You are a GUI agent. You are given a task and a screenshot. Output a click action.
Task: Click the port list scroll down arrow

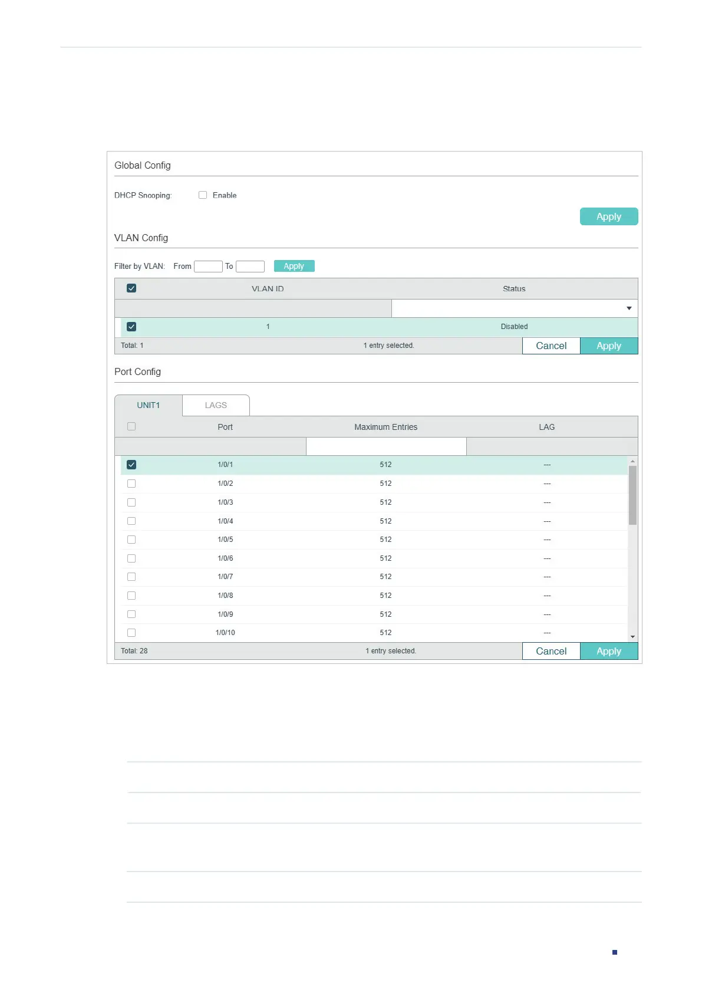tap(632, 637)
